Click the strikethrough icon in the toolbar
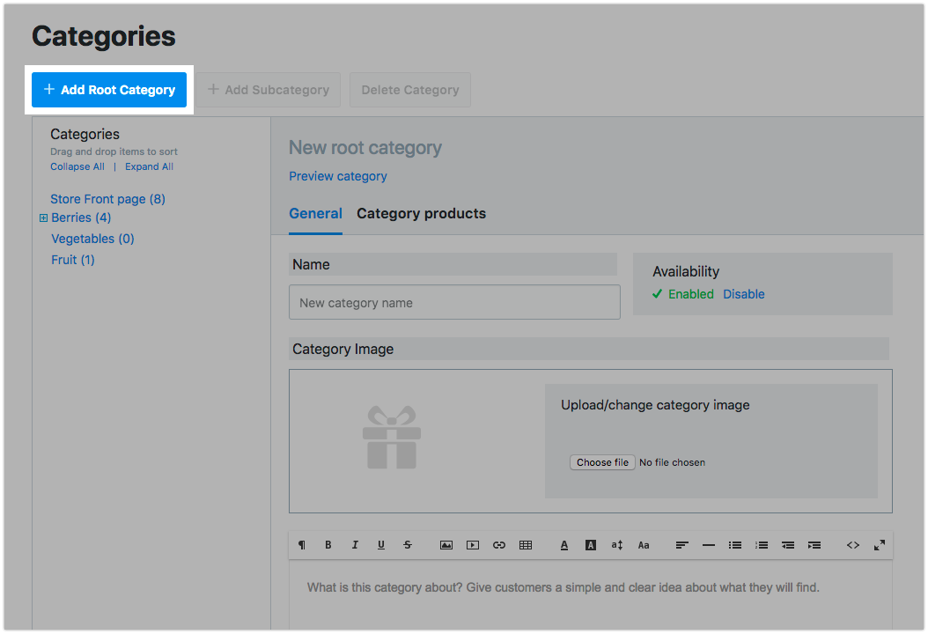The image size is (928, 634). tap(408, 545)
